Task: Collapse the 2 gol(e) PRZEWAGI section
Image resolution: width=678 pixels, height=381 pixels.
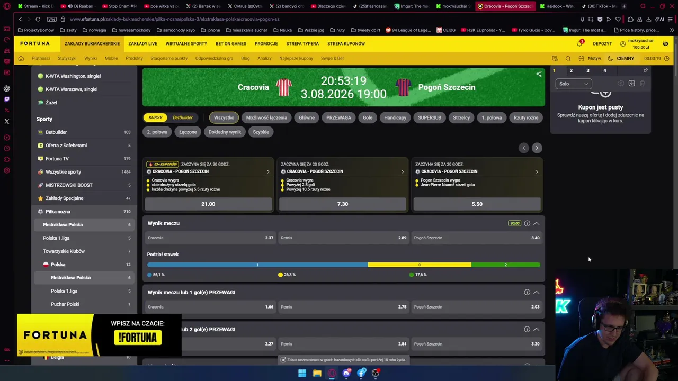Action: pyautogui.click(x=537, y=329)
